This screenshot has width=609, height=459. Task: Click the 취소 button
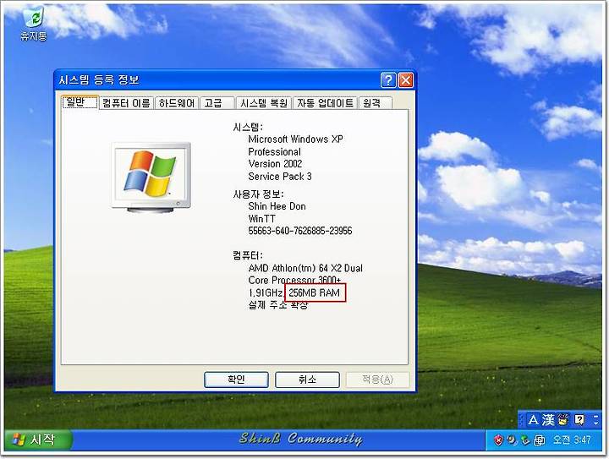point(307,380)
